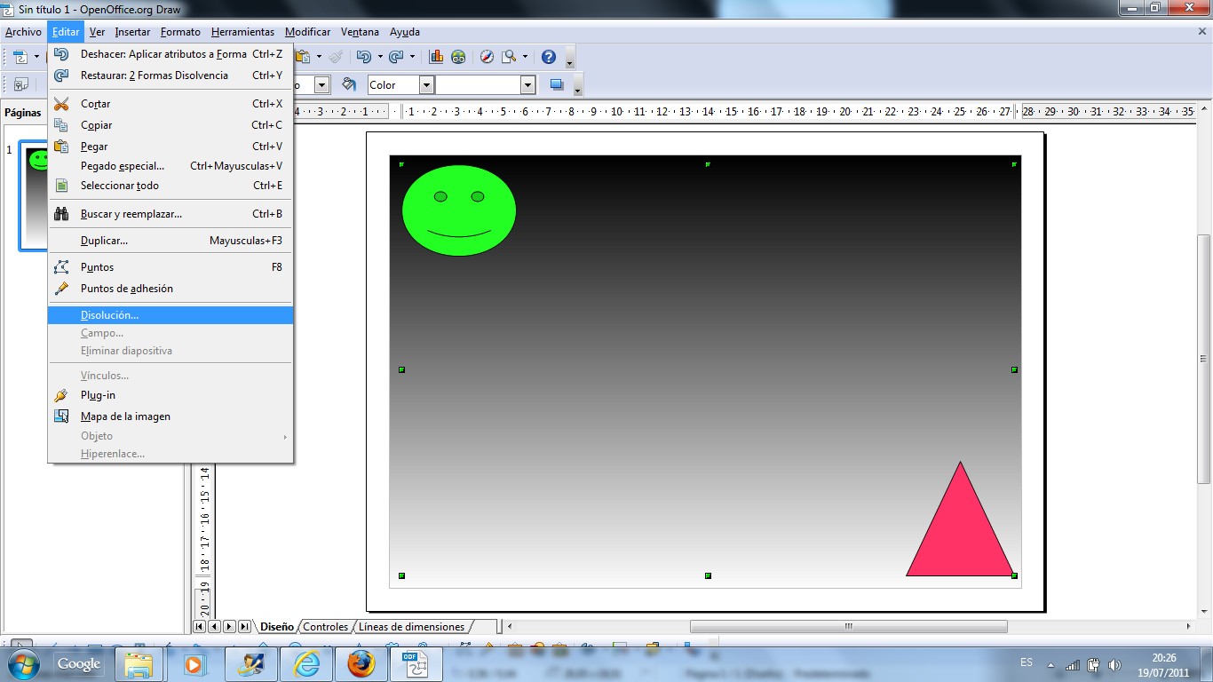This screenshot has height=682, width=1213.
Task: Click the Help question mark icon
Action: (x=549, y=57)
